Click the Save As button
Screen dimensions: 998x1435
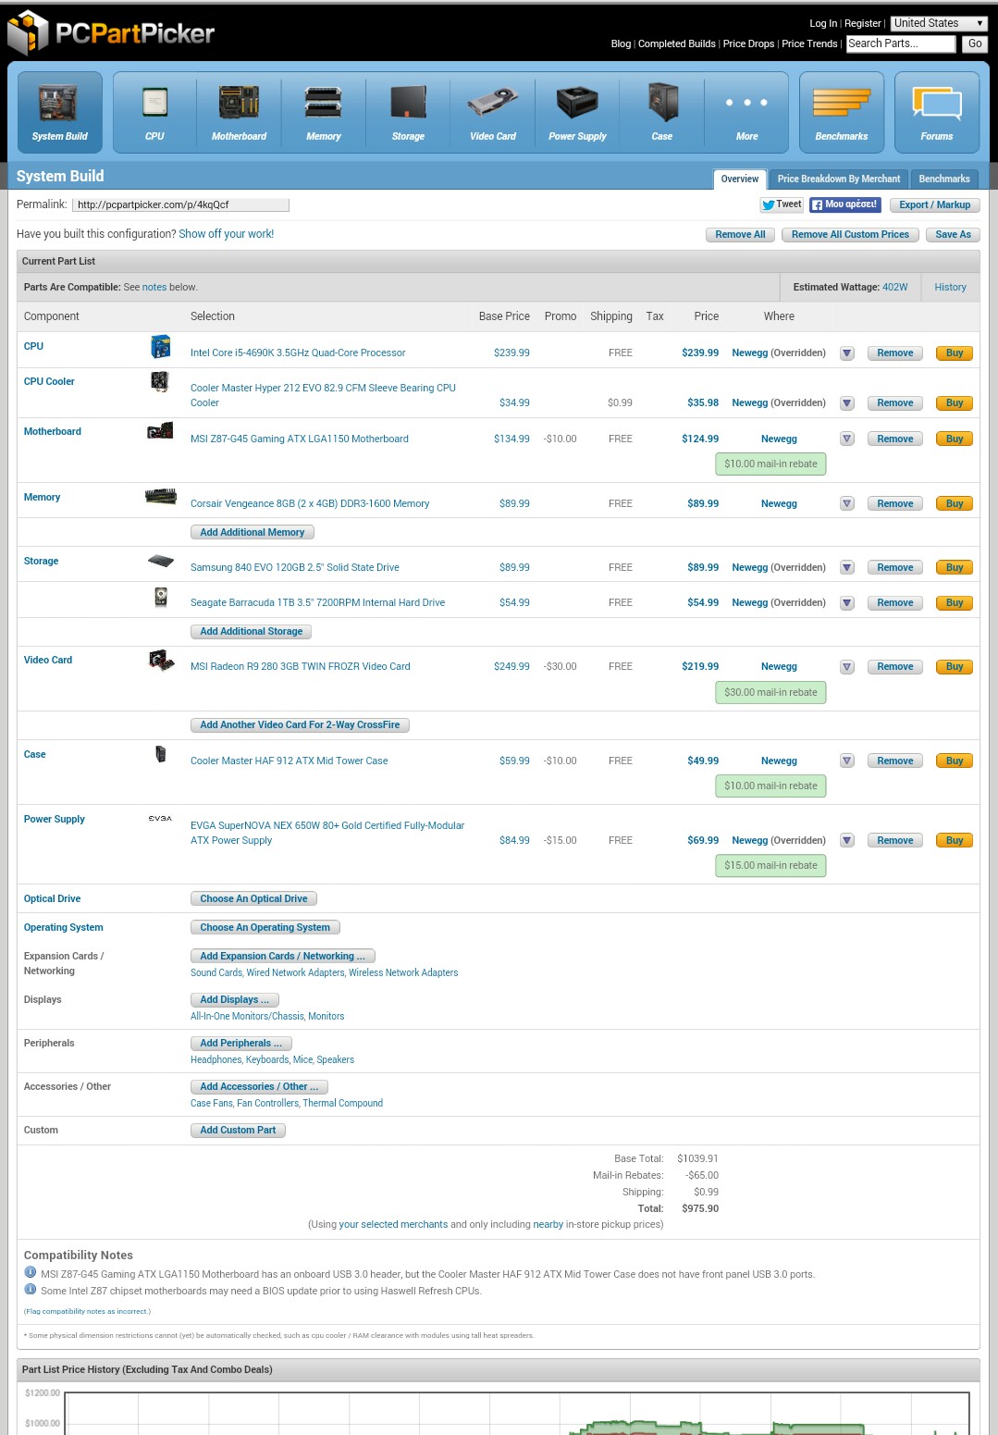[953, 235]
